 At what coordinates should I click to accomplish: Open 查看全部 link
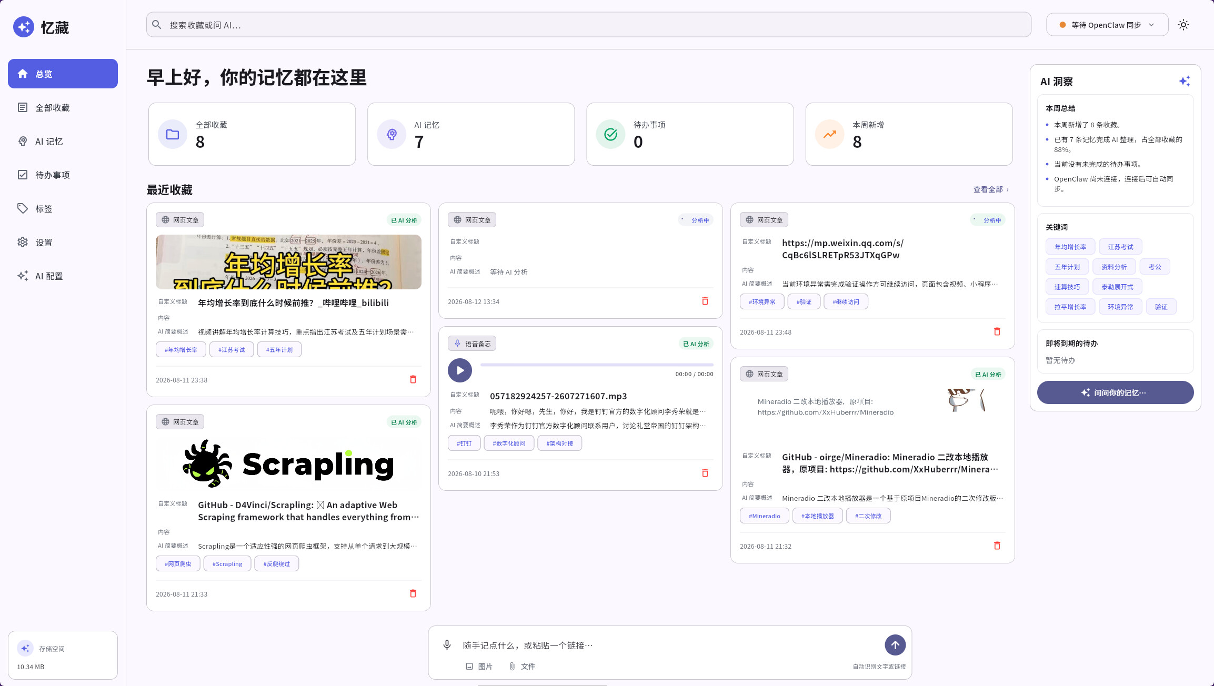click(991, 189)
